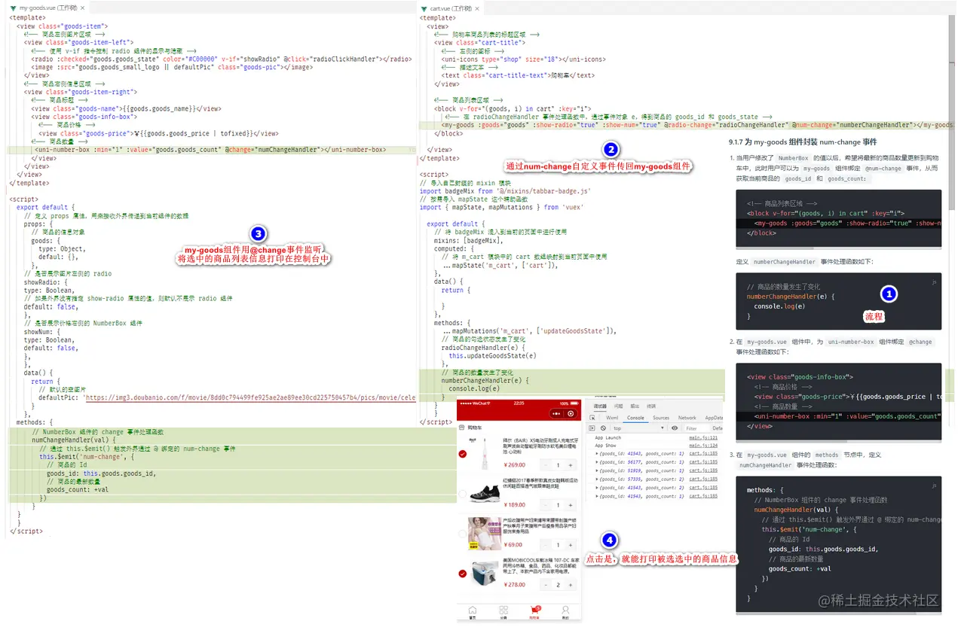Click the Vue file icon on cart.vue tab
958x627 pixels.
(x=424, y=9)
